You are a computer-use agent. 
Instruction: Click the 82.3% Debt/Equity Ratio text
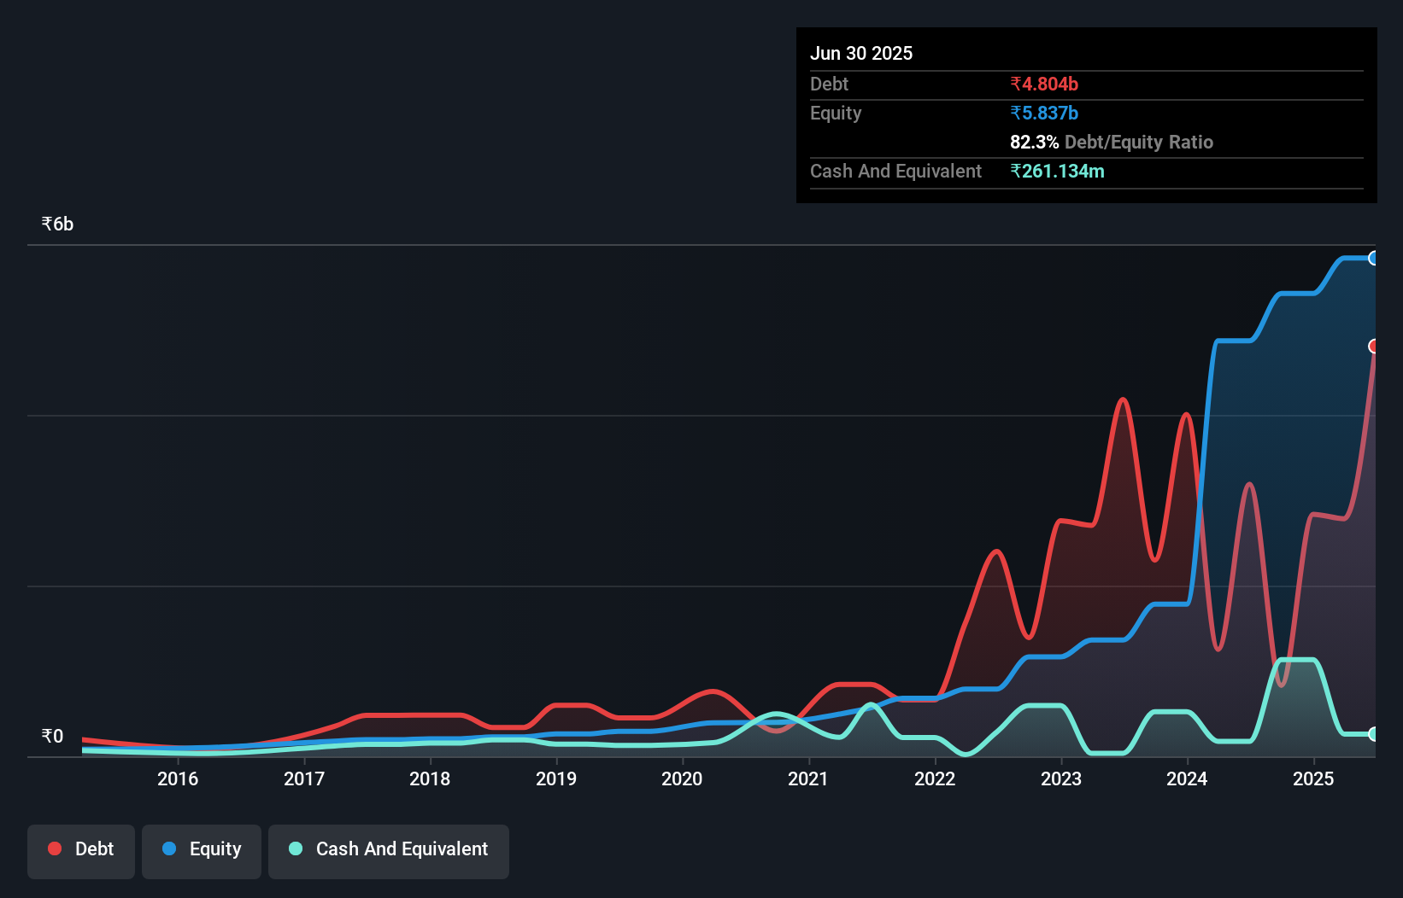[x=1112, y=142]
